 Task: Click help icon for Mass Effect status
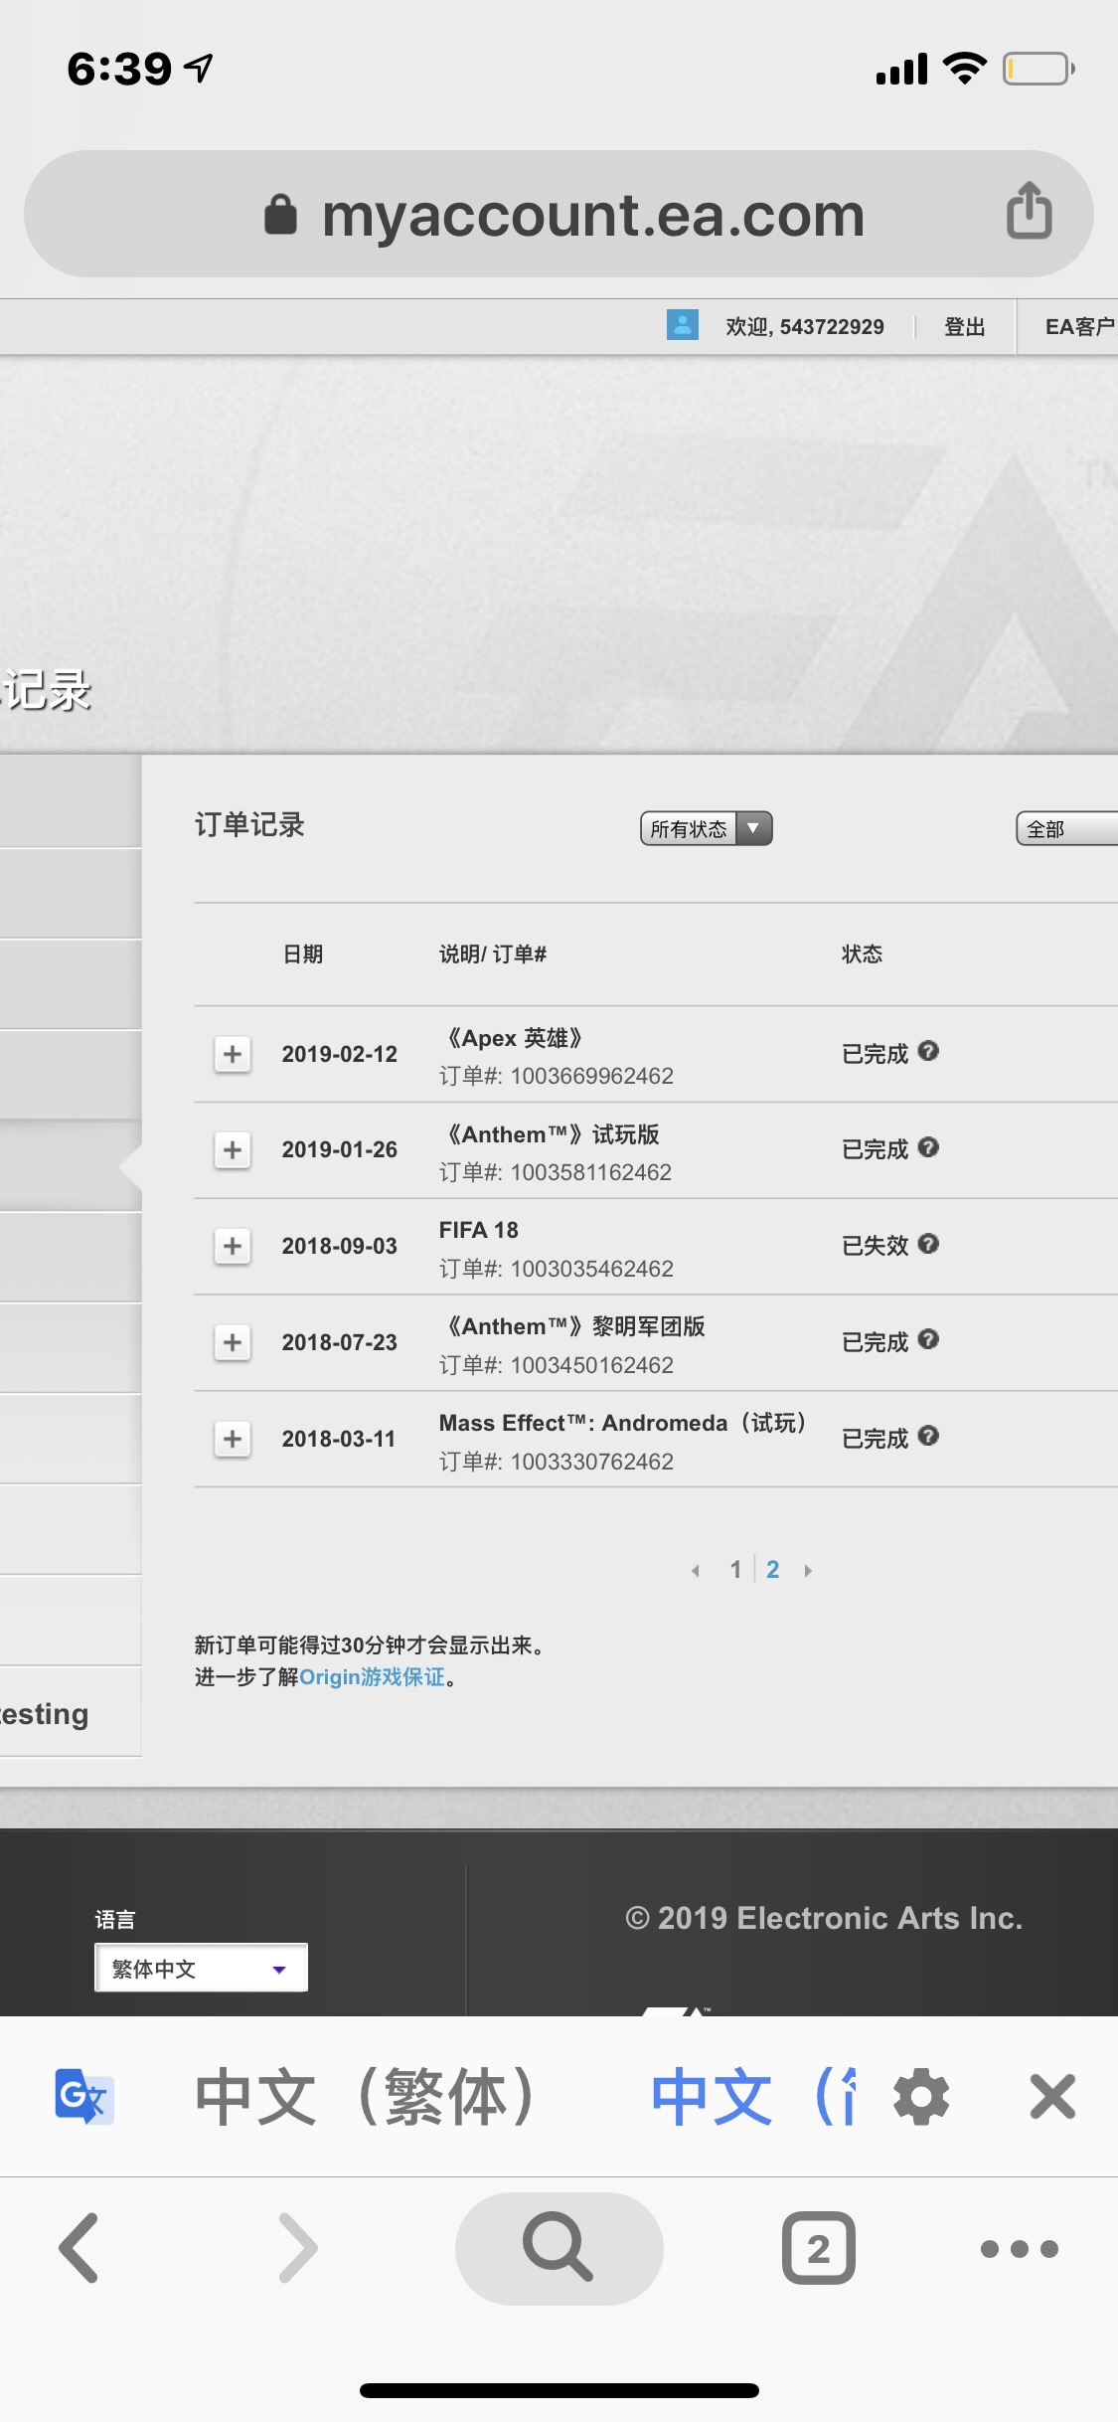[928, 1436]
